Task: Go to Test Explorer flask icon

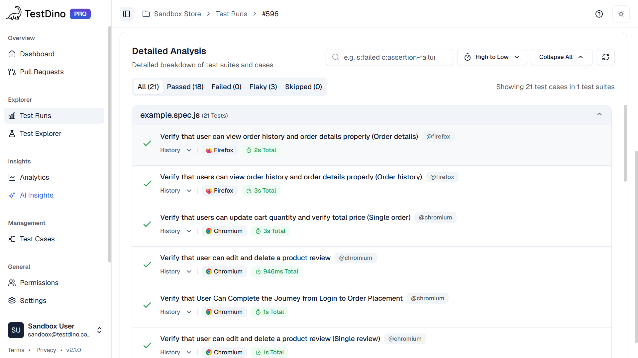Action: coord(40,134)
